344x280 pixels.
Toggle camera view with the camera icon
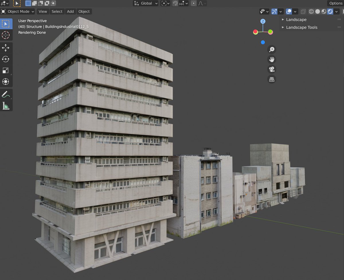(x=271, y=69)
